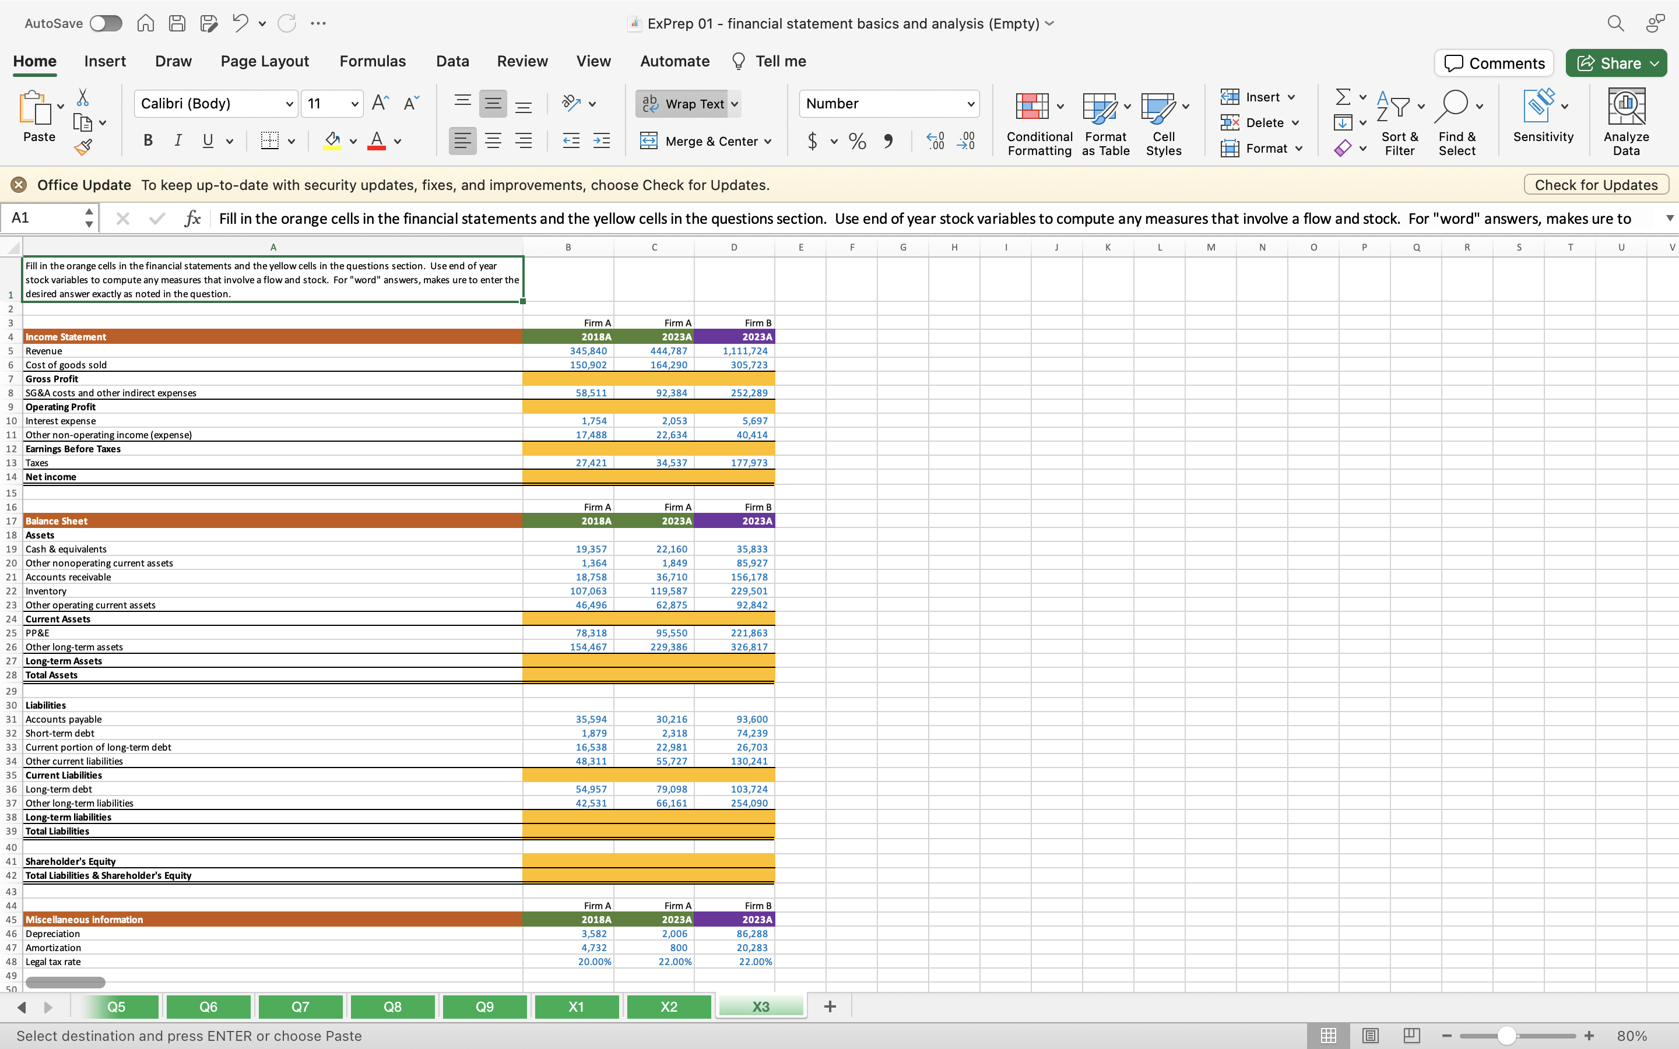The width and height of the screenshot is (1679, 1049).
Task: Switch to the Q7 sheet tab
Action: (300, 1006)
